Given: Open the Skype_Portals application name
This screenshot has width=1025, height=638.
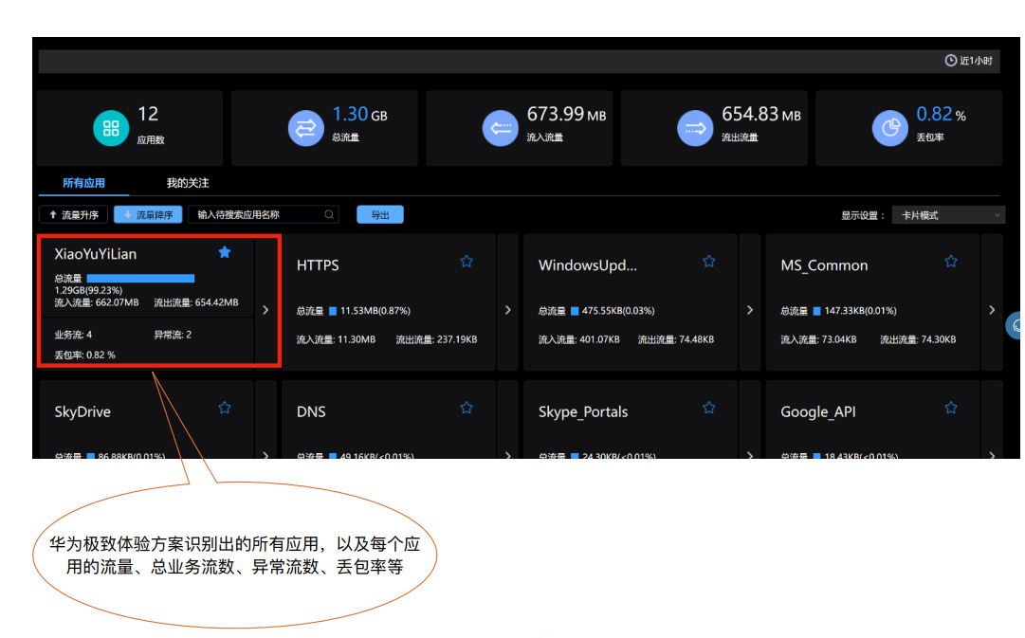Looking at the screenshot, I should click(x=583, y=411).
